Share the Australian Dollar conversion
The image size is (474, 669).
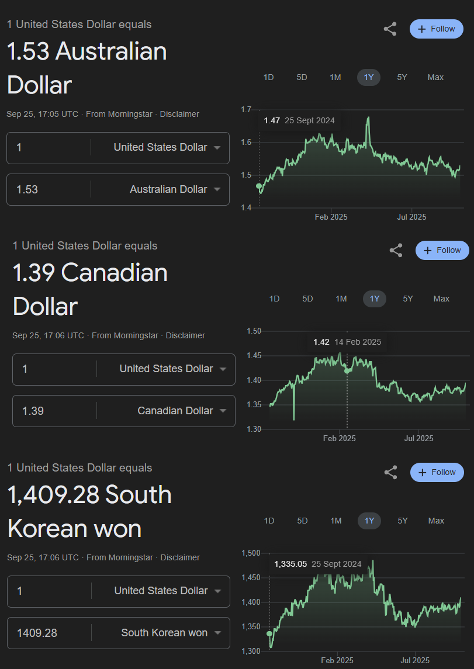tap(390, 29)
